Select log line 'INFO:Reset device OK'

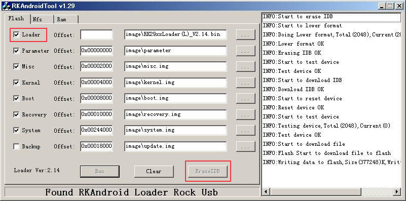click(x=331, y=107)
